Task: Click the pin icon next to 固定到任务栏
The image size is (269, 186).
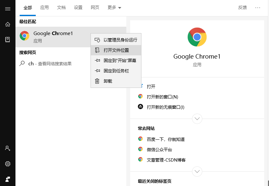Action: tap(97, 70)
